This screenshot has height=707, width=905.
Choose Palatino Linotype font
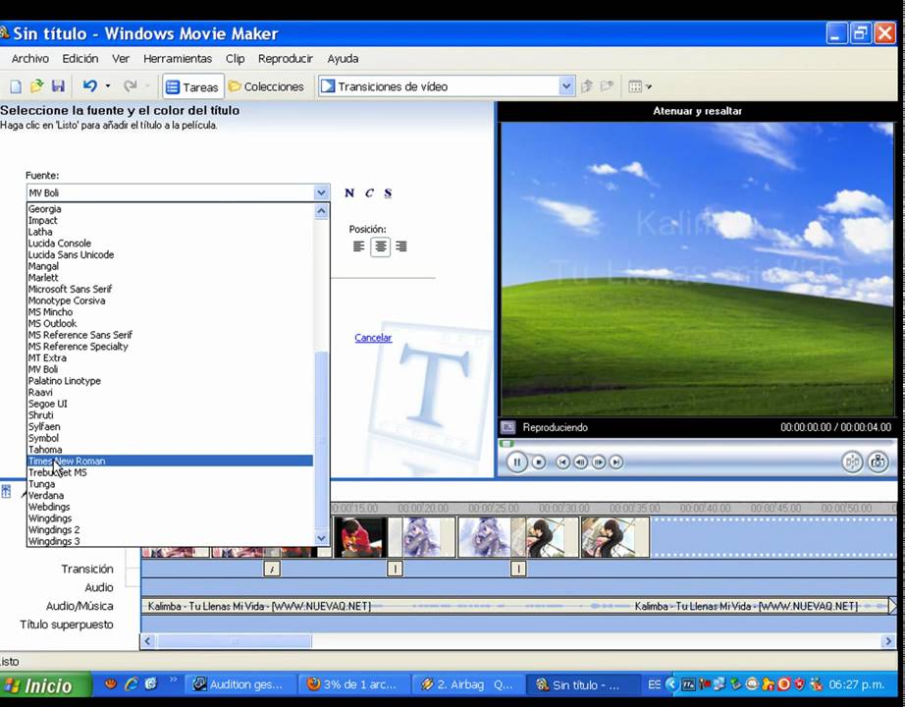[170, 381]
